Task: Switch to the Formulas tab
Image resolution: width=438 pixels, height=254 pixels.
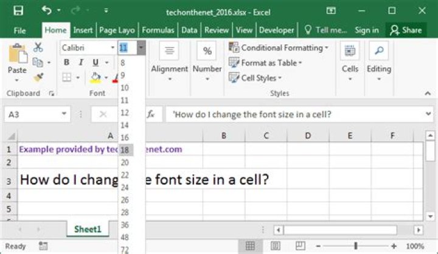Action: [158, 30]
